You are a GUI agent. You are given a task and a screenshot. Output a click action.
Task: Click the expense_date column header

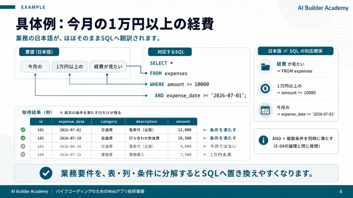coord(72,122)
